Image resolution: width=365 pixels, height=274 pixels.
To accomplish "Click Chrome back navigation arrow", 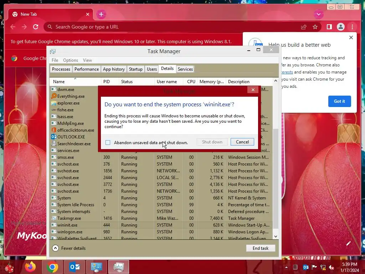I will click(x=13, y=27).
